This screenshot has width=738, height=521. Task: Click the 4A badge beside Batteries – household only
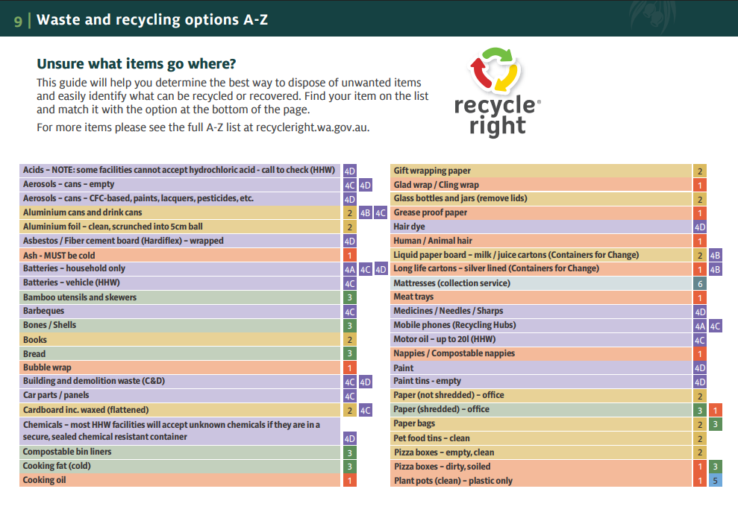tap(350, 269)
